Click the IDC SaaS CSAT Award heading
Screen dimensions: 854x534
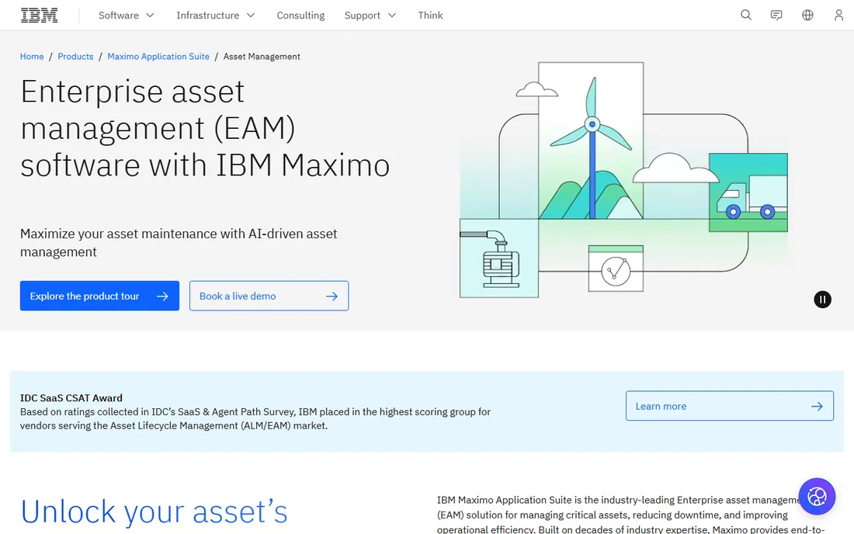[x=71, y=398]
